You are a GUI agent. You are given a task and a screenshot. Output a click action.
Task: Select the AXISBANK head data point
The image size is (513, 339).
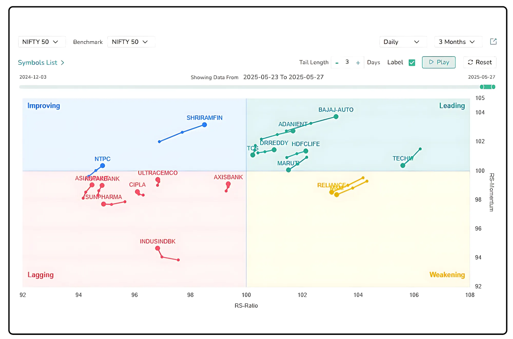(228, 184)
